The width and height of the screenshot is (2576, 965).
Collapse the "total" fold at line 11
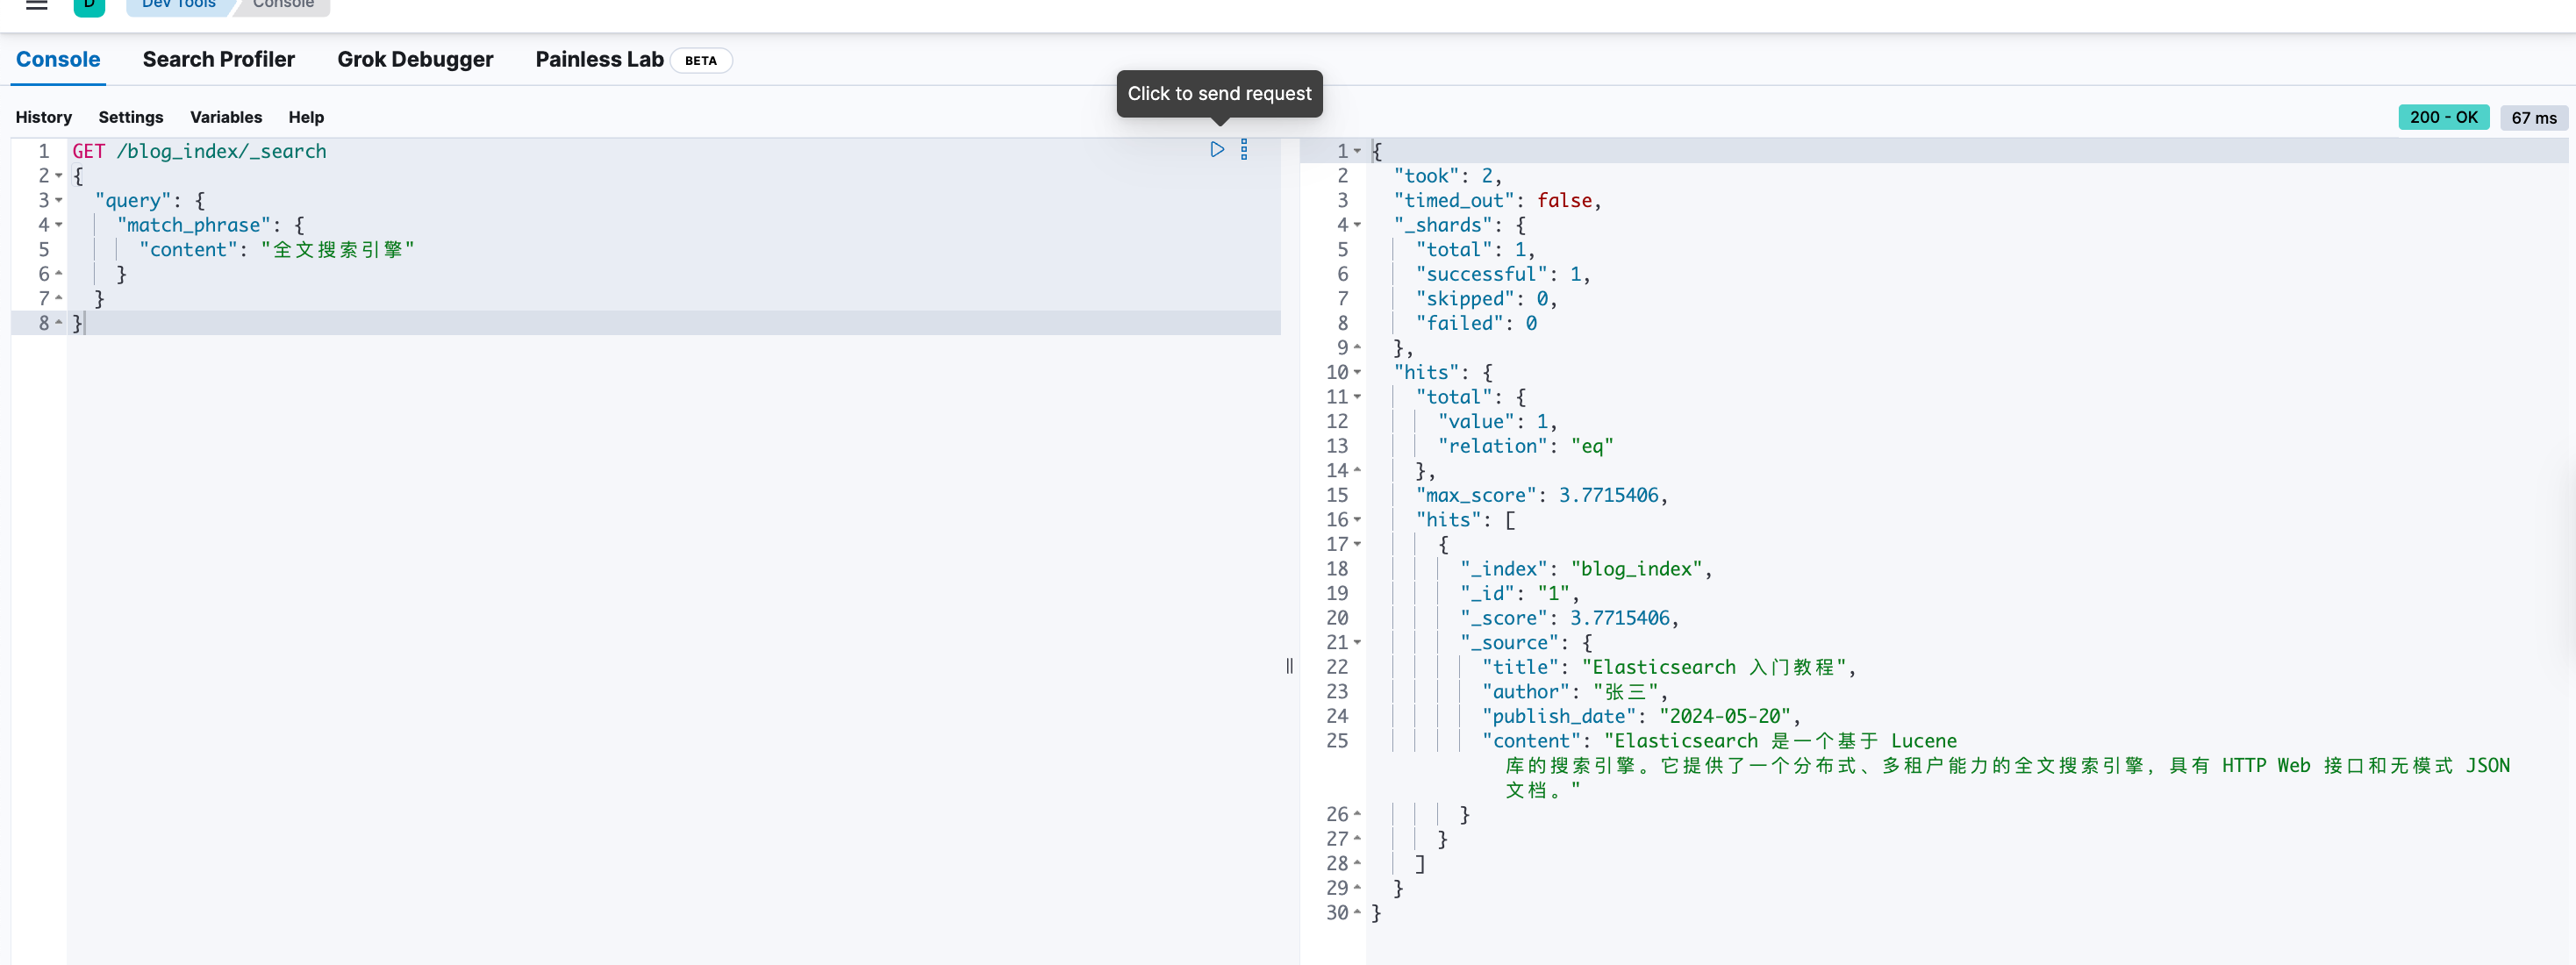click(x=1357, y=397)
